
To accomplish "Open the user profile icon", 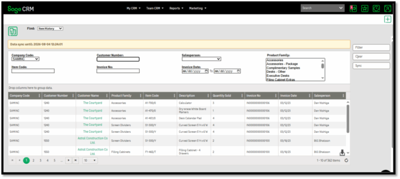I will (x=388, y=9).
